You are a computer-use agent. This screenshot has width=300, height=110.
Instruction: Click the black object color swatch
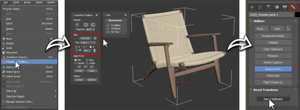click(297, 15)
